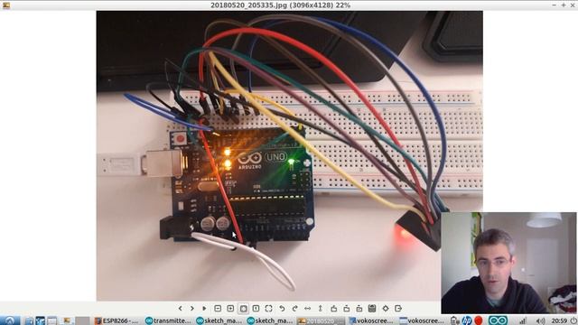Click the 20:59 clock
This screenshot has height=325, width=578.
coord(559,321)
